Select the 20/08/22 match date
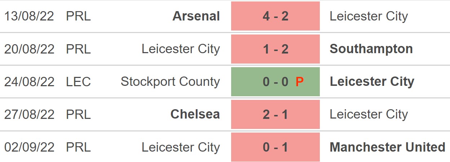 (29, 49)
